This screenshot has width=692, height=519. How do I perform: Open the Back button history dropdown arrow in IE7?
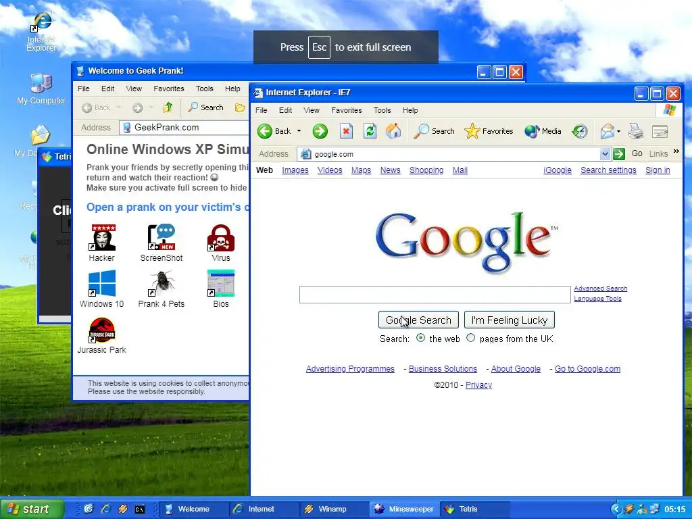(x=299, y=131)
